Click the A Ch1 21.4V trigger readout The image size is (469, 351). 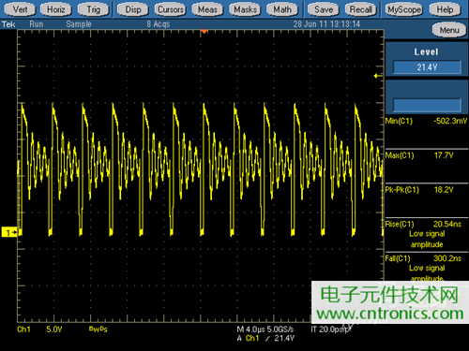click(265, 338)
